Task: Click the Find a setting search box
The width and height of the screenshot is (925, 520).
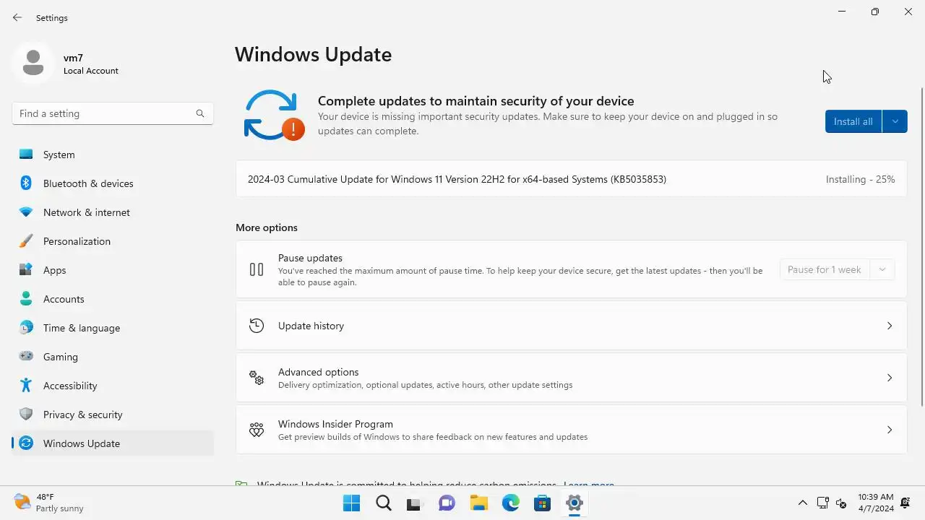Action: tap(113, 113)
